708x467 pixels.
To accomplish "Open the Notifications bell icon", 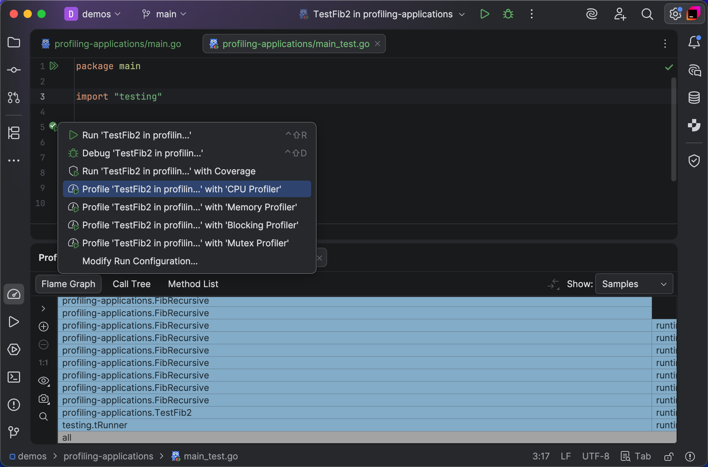I will coord(694,42).
